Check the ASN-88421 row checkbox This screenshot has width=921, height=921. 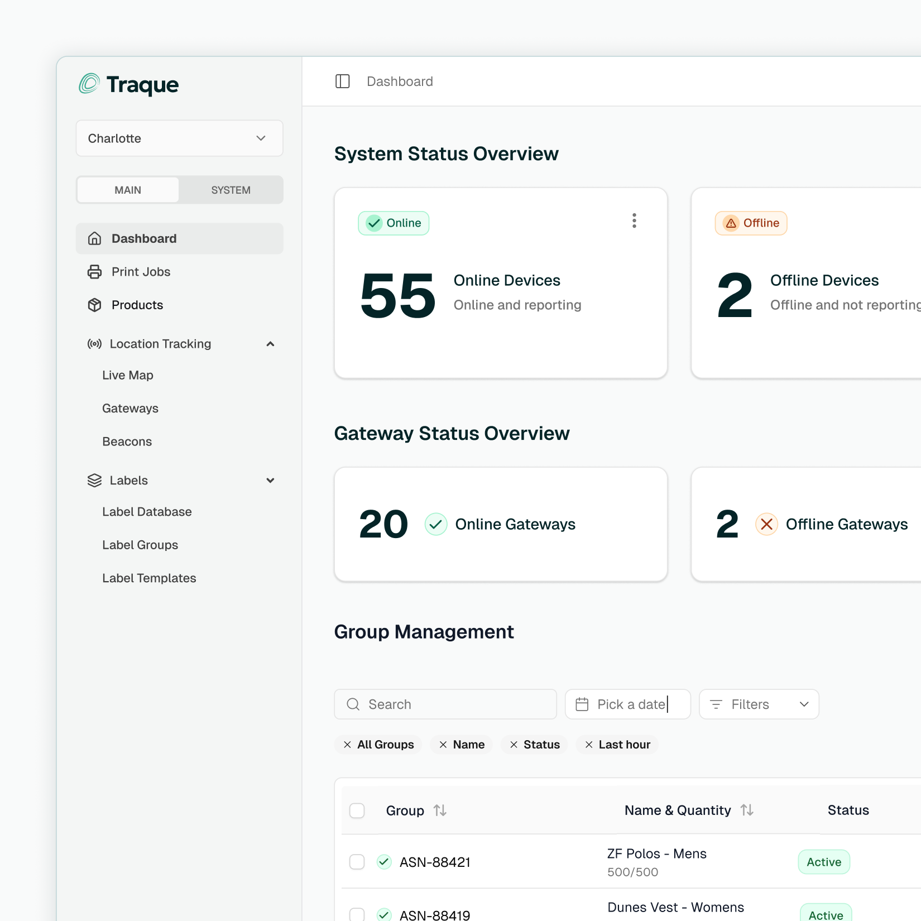coord(357,862)
